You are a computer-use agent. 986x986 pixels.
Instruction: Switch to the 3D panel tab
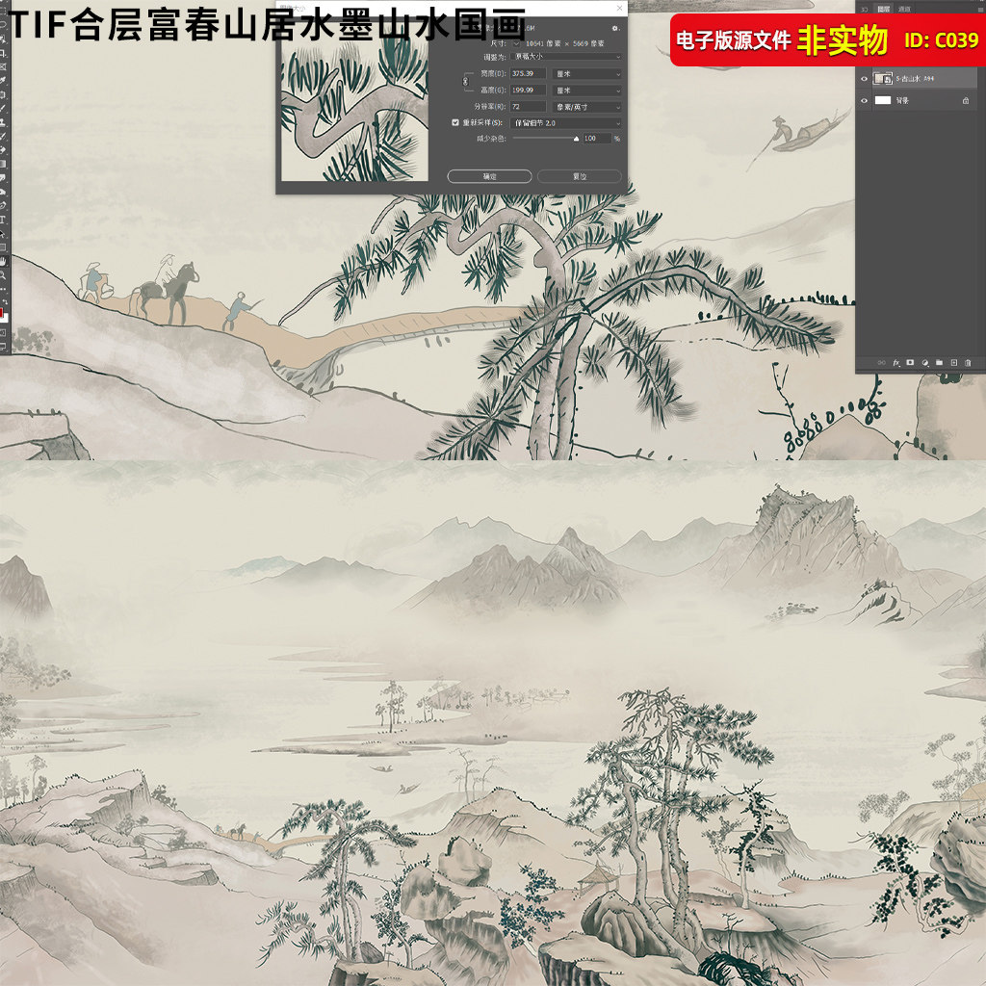click(x=865, y=9)
